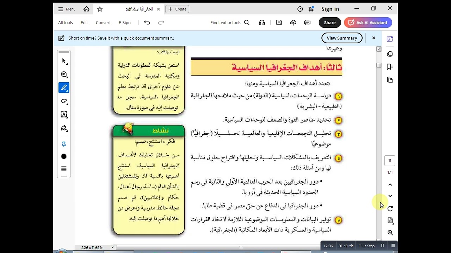The width and height of the screenshot is (451, 253).
Task: Click the horizontal scrollbar left arrow
Action: click(113, 247)
